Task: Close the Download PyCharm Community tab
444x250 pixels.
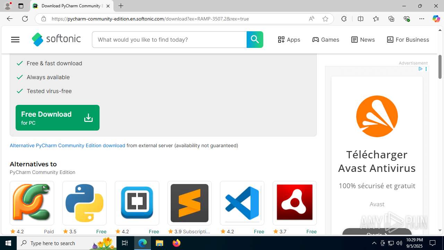Action: coord(108,6)
